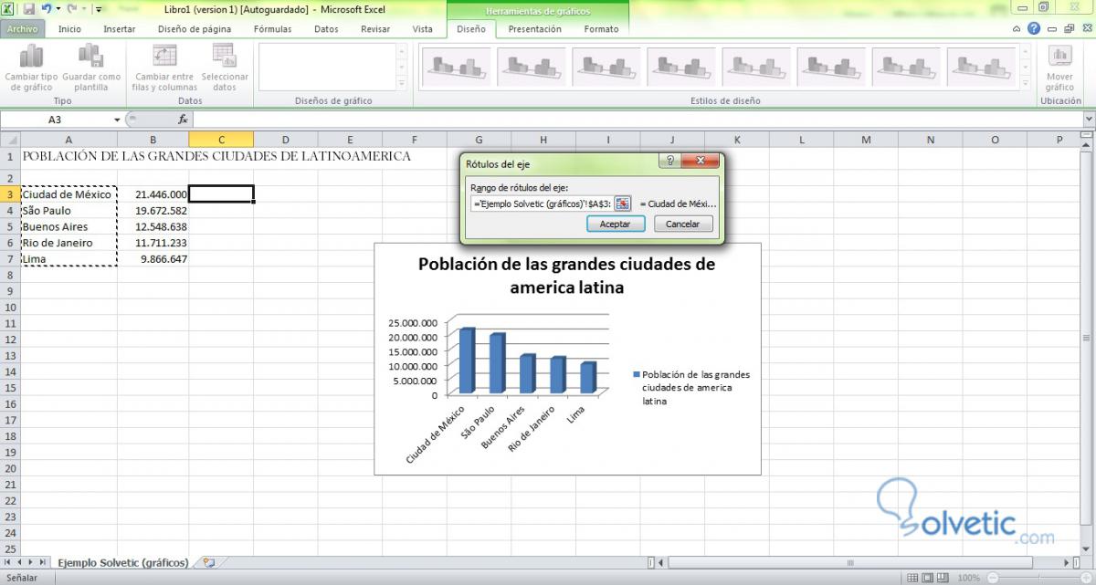Screen dimensions: 1096x585
Task: Open the Insertar ribbon tab
Action: (x=120, y=29)
